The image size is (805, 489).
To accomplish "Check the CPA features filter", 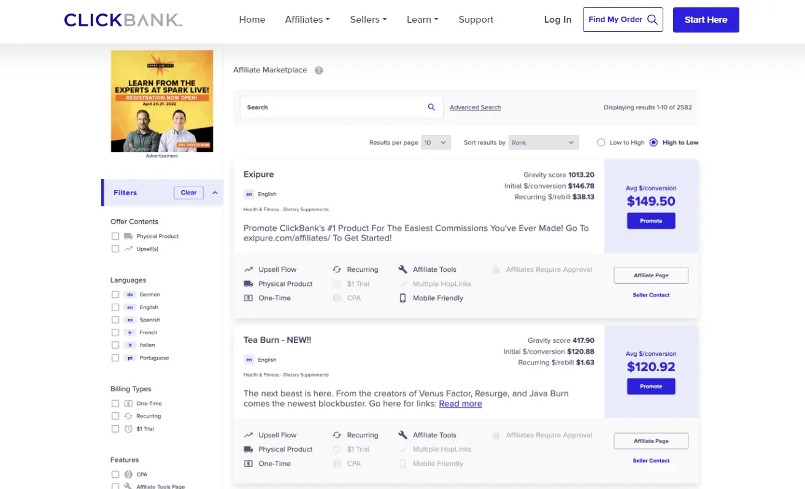I will [115, 474].
